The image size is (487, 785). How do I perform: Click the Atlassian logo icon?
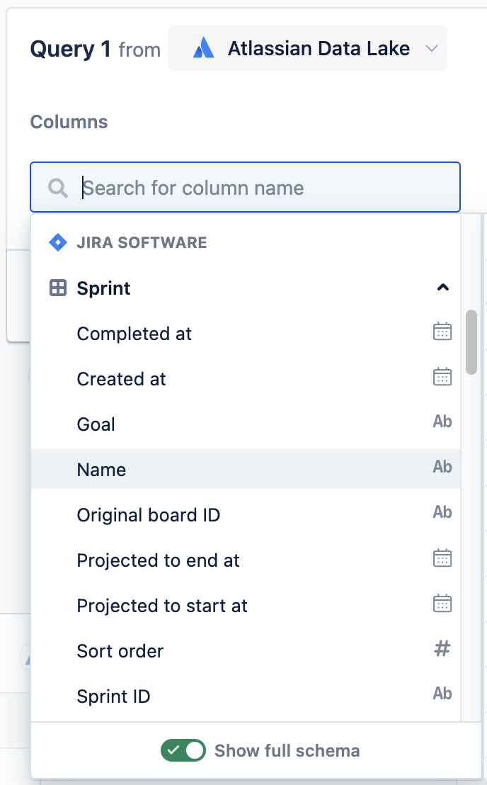coord(203,48)
